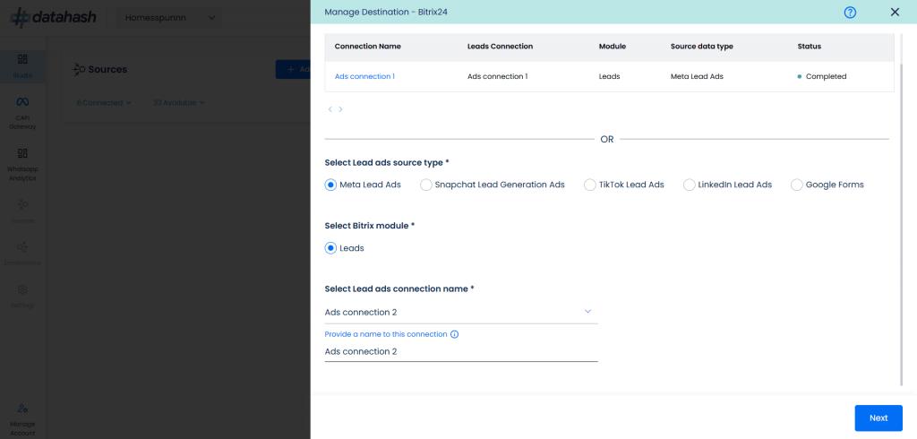Viewport: 917px width, 439px height.
Task: Go to Sources in the sidebar
Action: (x=22, y=212)
